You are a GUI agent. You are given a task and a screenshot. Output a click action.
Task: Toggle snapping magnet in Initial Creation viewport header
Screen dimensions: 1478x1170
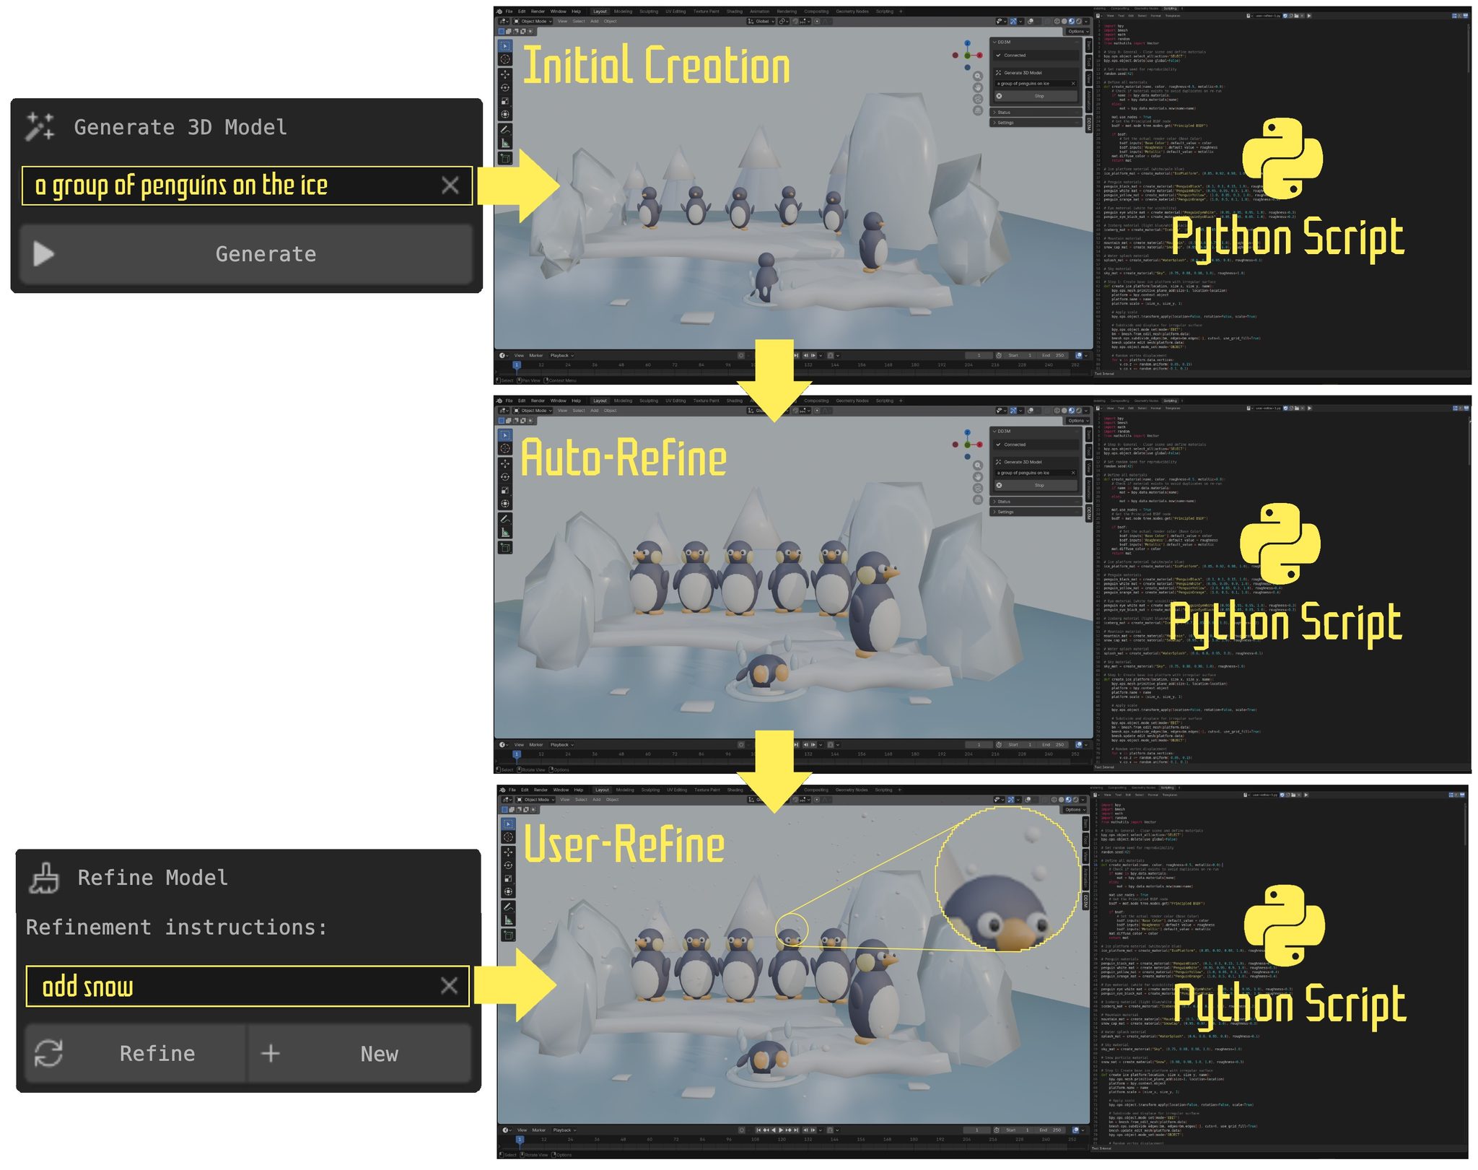point(795,21)
